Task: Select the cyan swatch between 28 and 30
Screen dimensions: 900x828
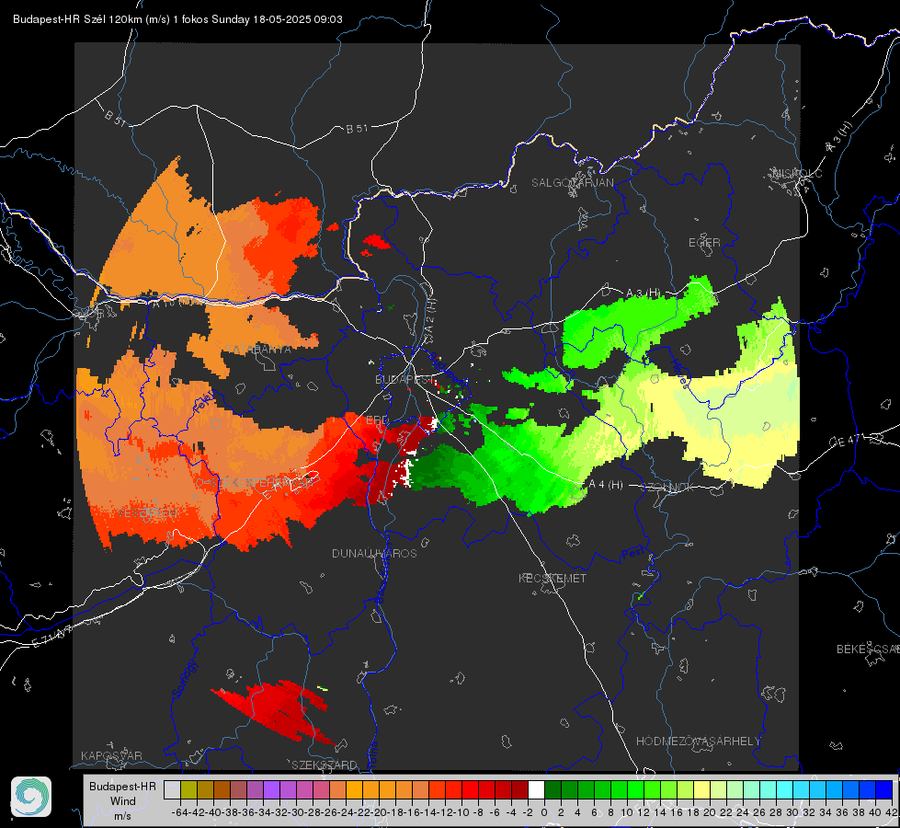Action: 785,789
